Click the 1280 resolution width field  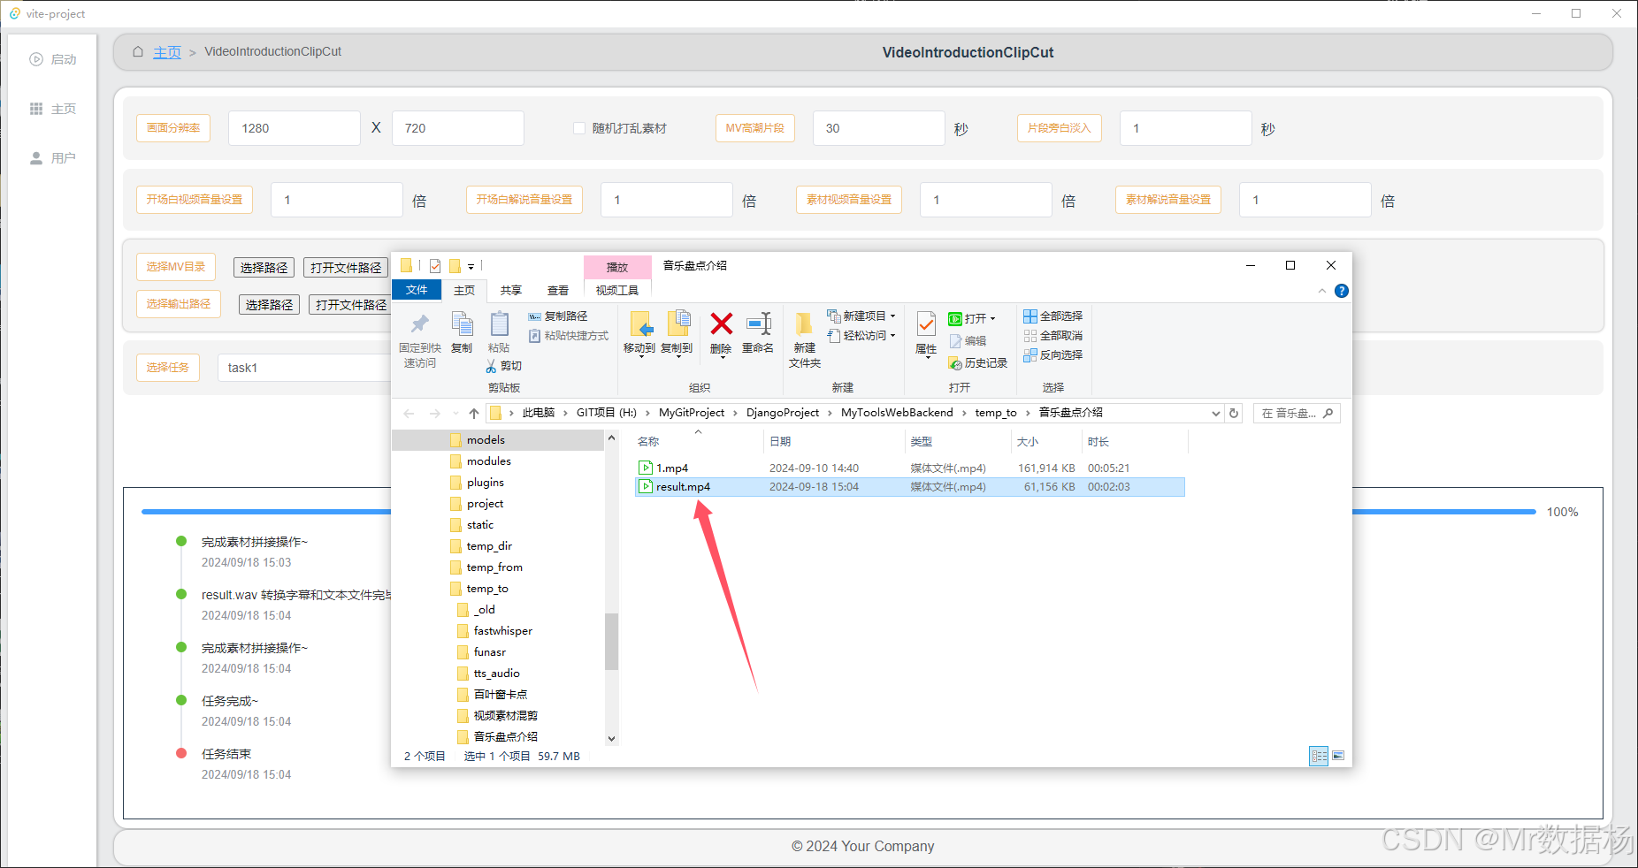[295, 128]
